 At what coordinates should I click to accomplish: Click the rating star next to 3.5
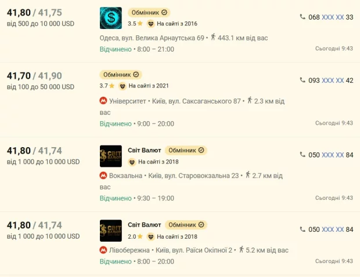click(140, 24)
